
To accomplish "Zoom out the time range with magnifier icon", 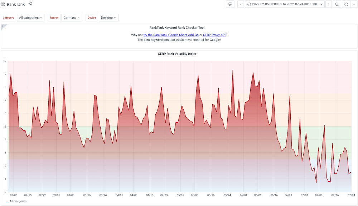I will tap(337, 4).
